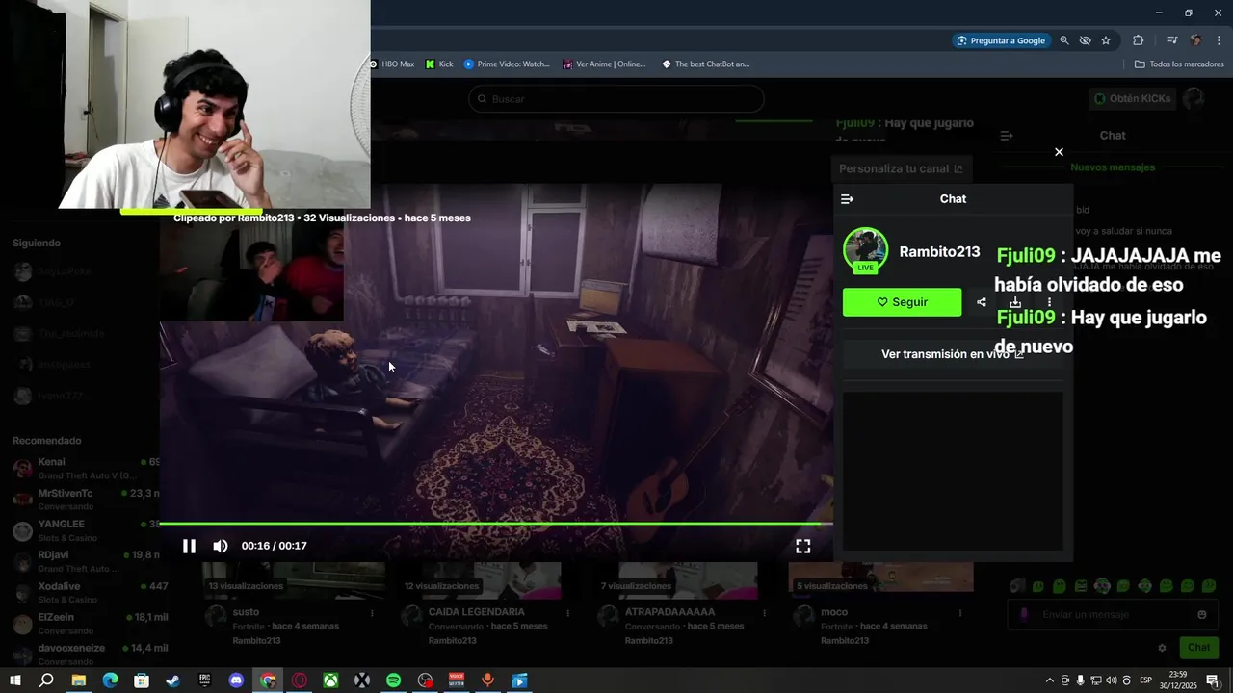
Task: Open YANGLEE recommended channel
Action: 87,530
